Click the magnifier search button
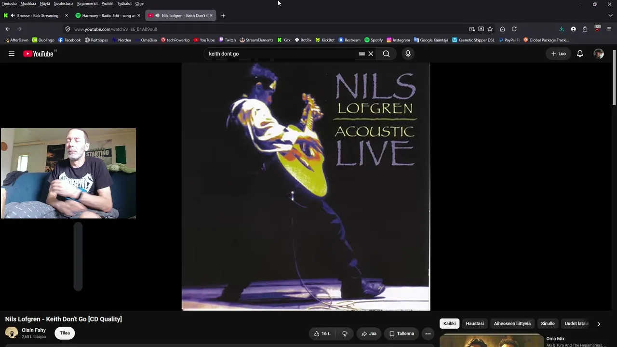 (386, 53)
